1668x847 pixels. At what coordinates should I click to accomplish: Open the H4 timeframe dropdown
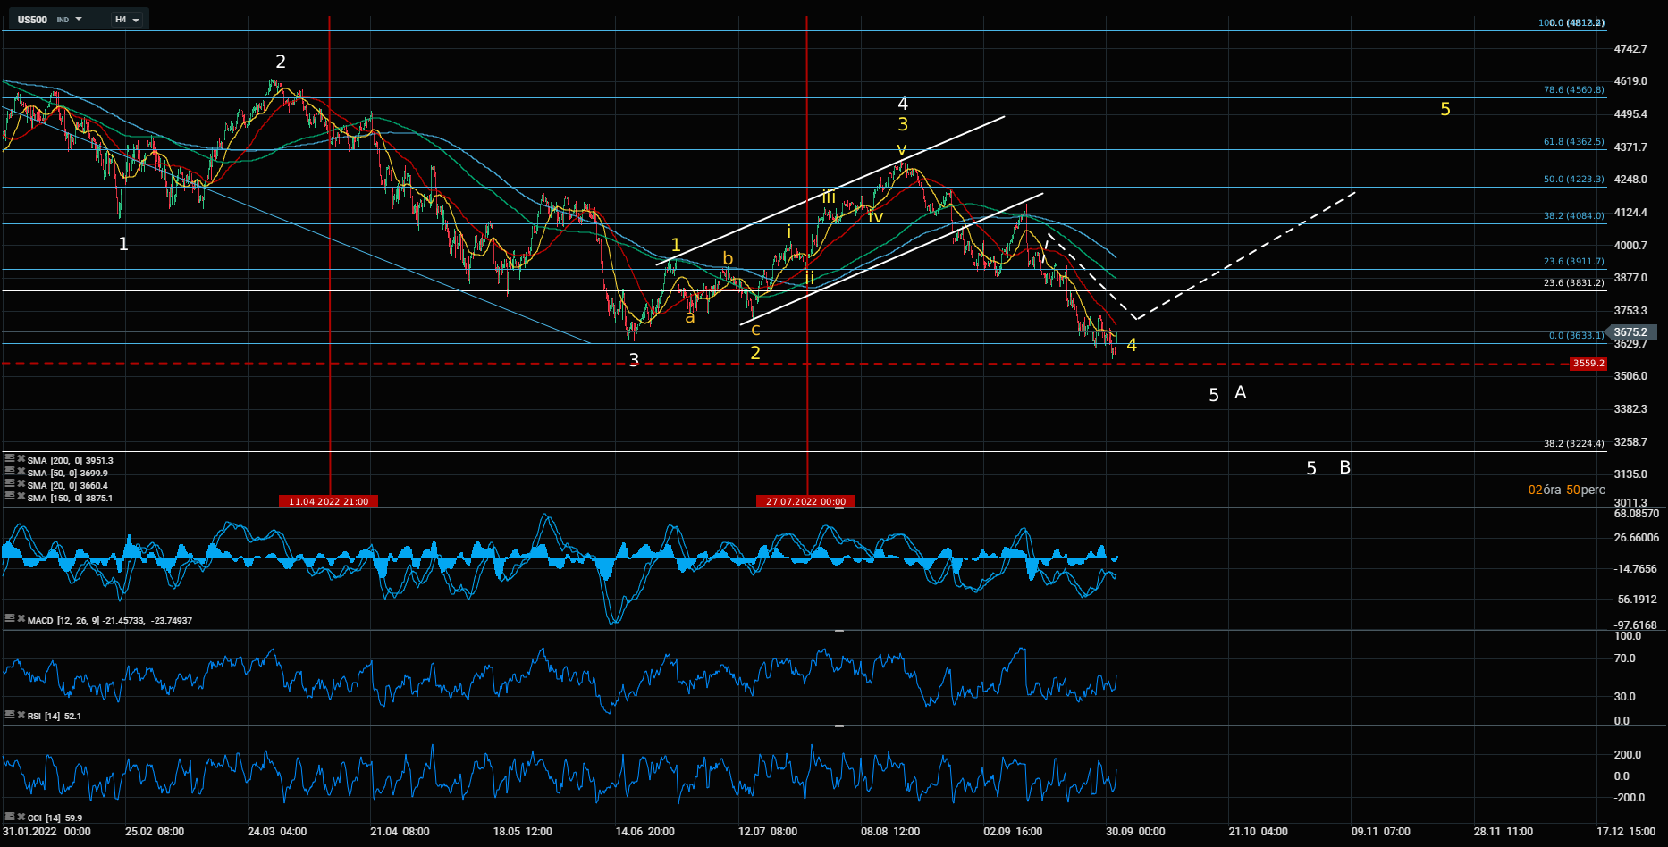[x=128, y=19]
